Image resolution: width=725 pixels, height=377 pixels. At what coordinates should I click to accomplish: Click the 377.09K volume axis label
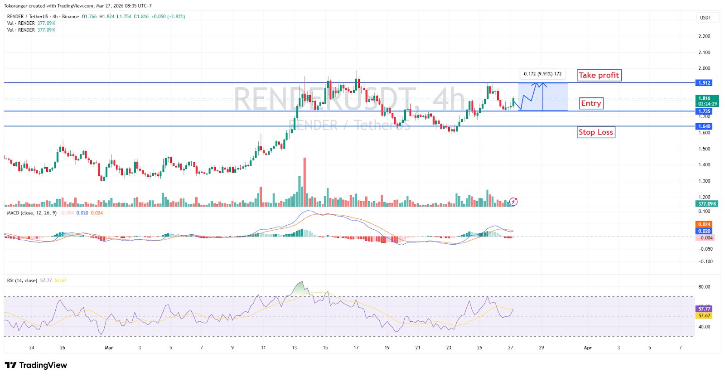(x=707, y=204)
